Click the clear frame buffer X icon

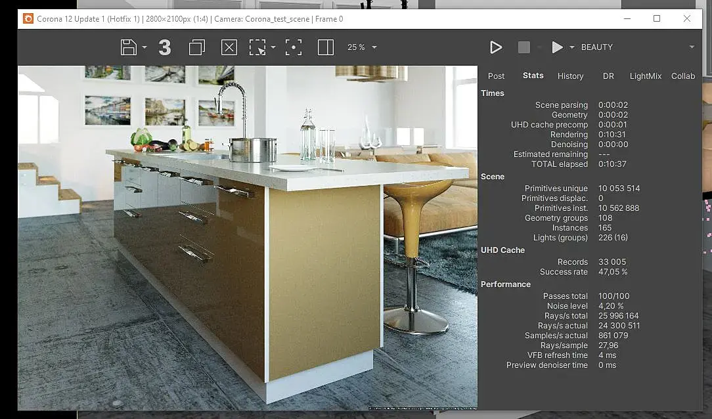(229, 47)
